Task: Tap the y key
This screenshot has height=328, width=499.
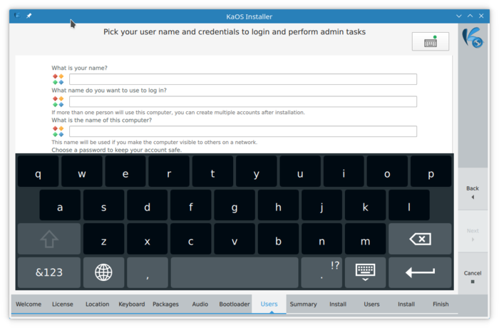Action: [256, 172]
